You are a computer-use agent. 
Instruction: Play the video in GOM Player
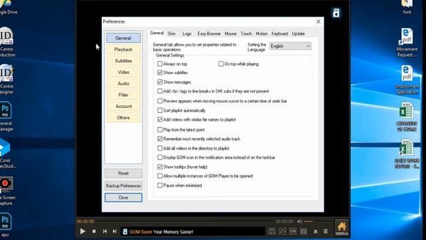(83, 231)
